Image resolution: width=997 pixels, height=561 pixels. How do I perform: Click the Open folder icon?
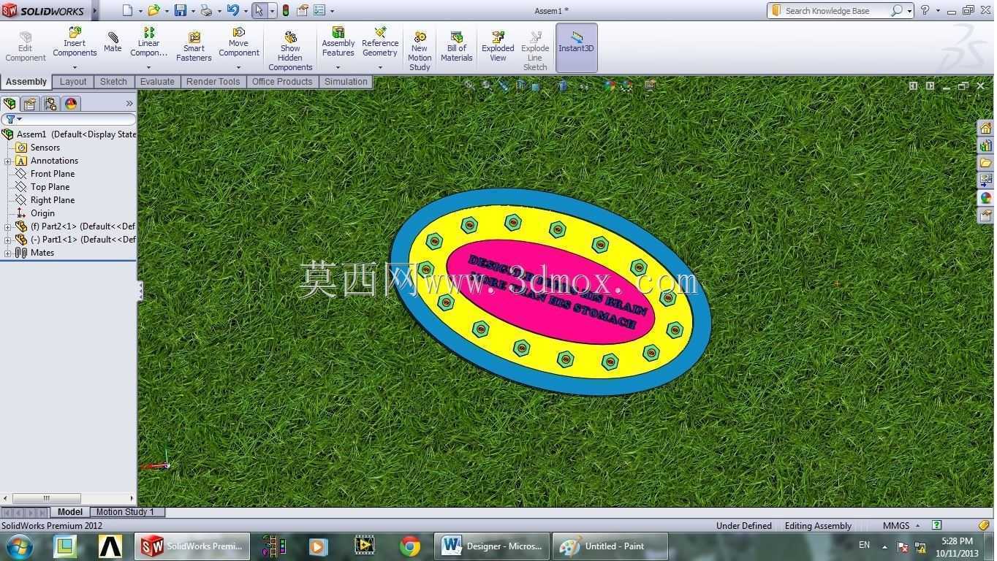[x=153, y=10]
